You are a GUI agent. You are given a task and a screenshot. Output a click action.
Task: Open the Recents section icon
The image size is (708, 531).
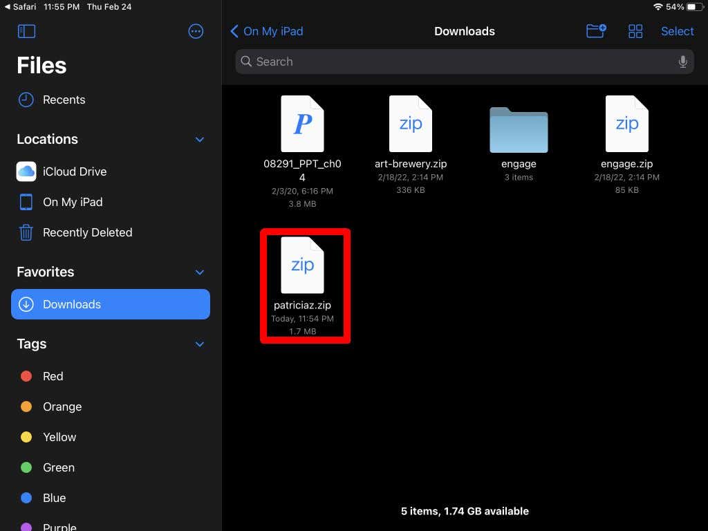pos(26,100)
